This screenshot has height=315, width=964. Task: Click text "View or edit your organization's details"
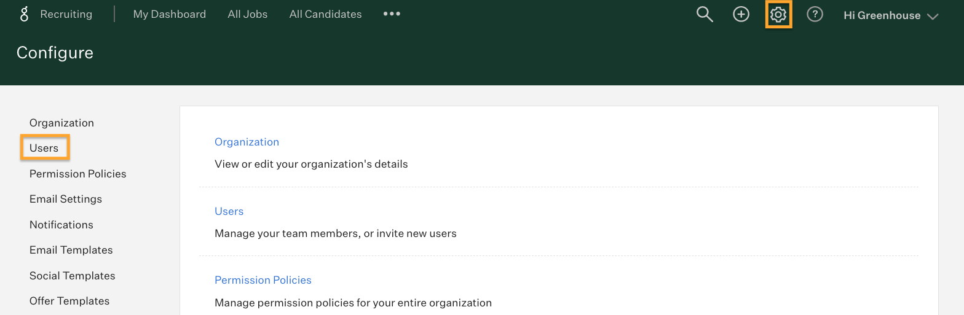(x=311, y=164)
